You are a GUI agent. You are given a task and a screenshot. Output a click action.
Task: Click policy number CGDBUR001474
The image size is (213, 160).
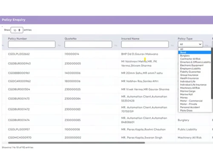tap(19, 120)
